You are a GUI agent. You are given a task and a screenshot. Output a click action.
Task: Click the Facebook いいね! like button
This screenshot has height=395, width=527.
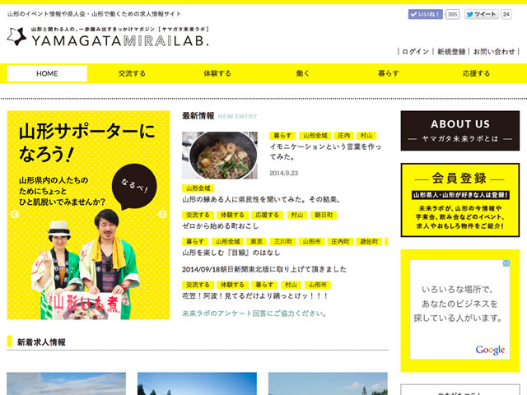(x=425, y=14)
